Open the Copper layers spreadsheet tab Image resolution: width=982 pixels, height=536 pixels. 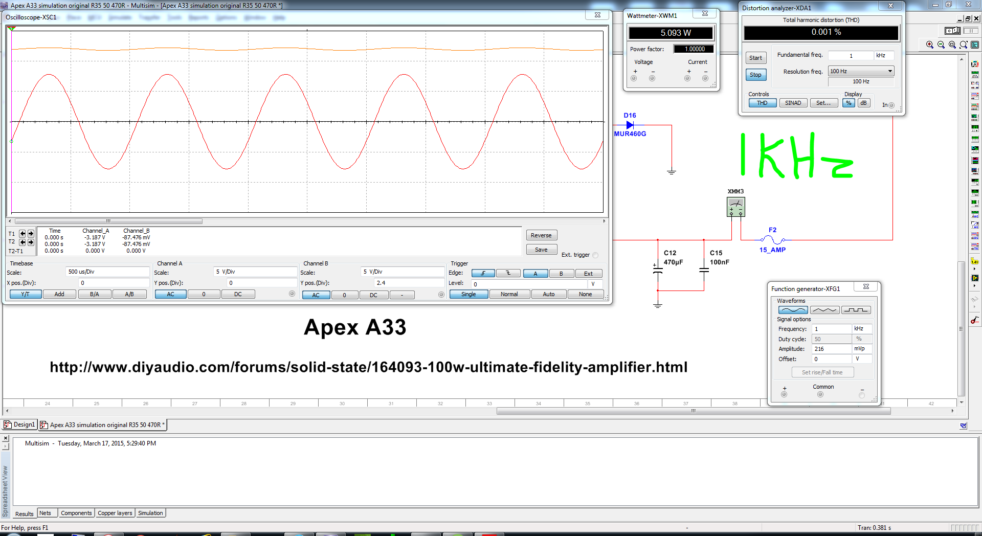click(115, 513)
